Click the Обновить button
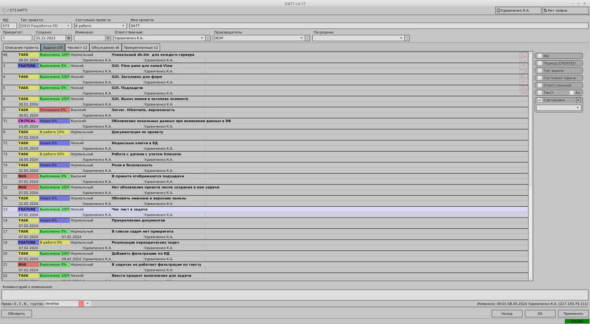The image size is (590, 324). (x=16, y=313)
